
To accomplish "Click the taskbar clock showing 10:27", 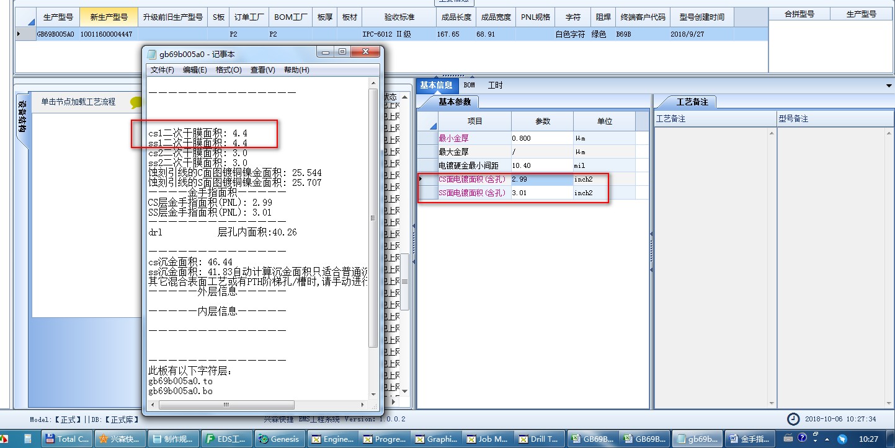I will (868, 439).
